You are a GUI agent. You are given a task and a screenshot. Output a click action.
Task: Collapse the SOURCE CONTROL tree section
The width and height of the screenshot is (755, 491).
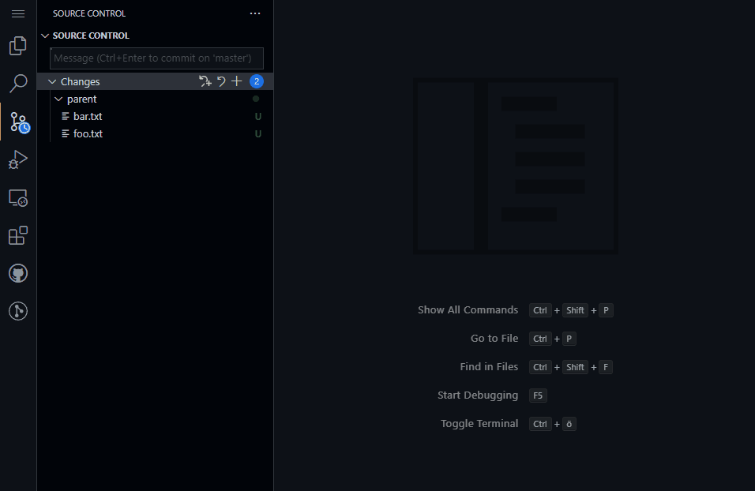coord(45,35)
